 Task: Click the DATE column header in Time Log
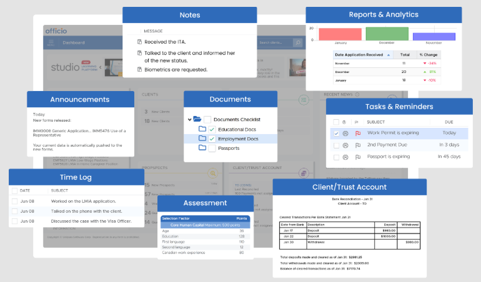tap(25, 191)
